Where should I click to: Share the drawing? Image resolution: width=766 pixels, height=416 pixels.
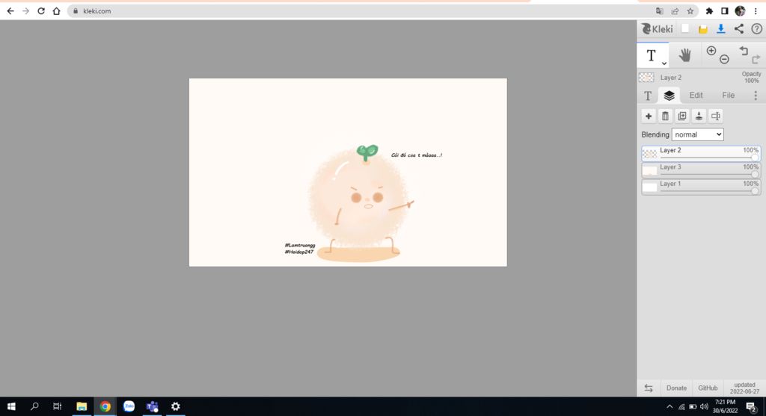738,29
